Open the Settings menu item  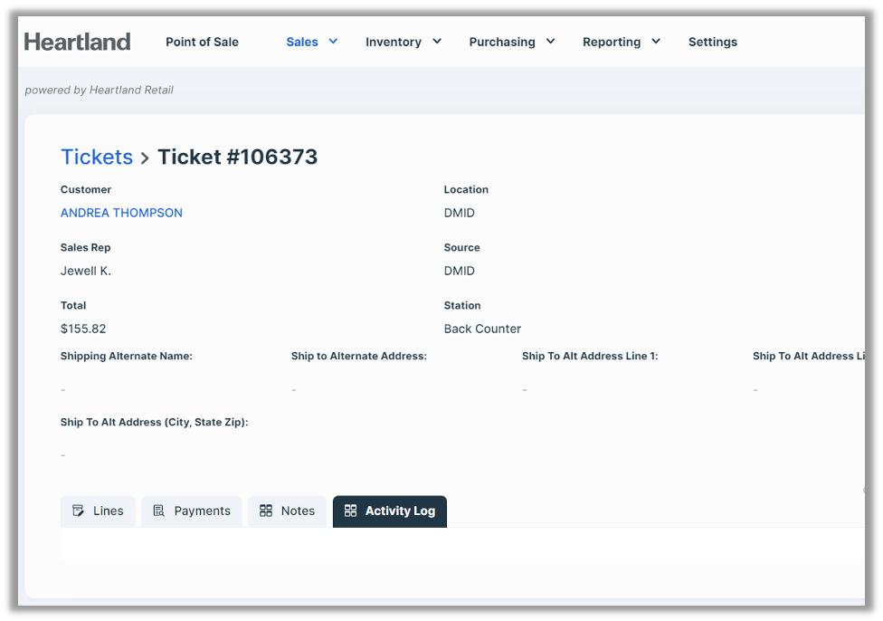[x=712, y=42]
